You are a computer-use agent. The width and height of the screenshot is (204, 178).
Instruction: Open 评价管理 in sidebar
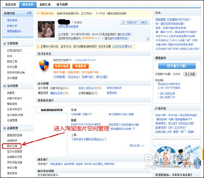point(12,78)
